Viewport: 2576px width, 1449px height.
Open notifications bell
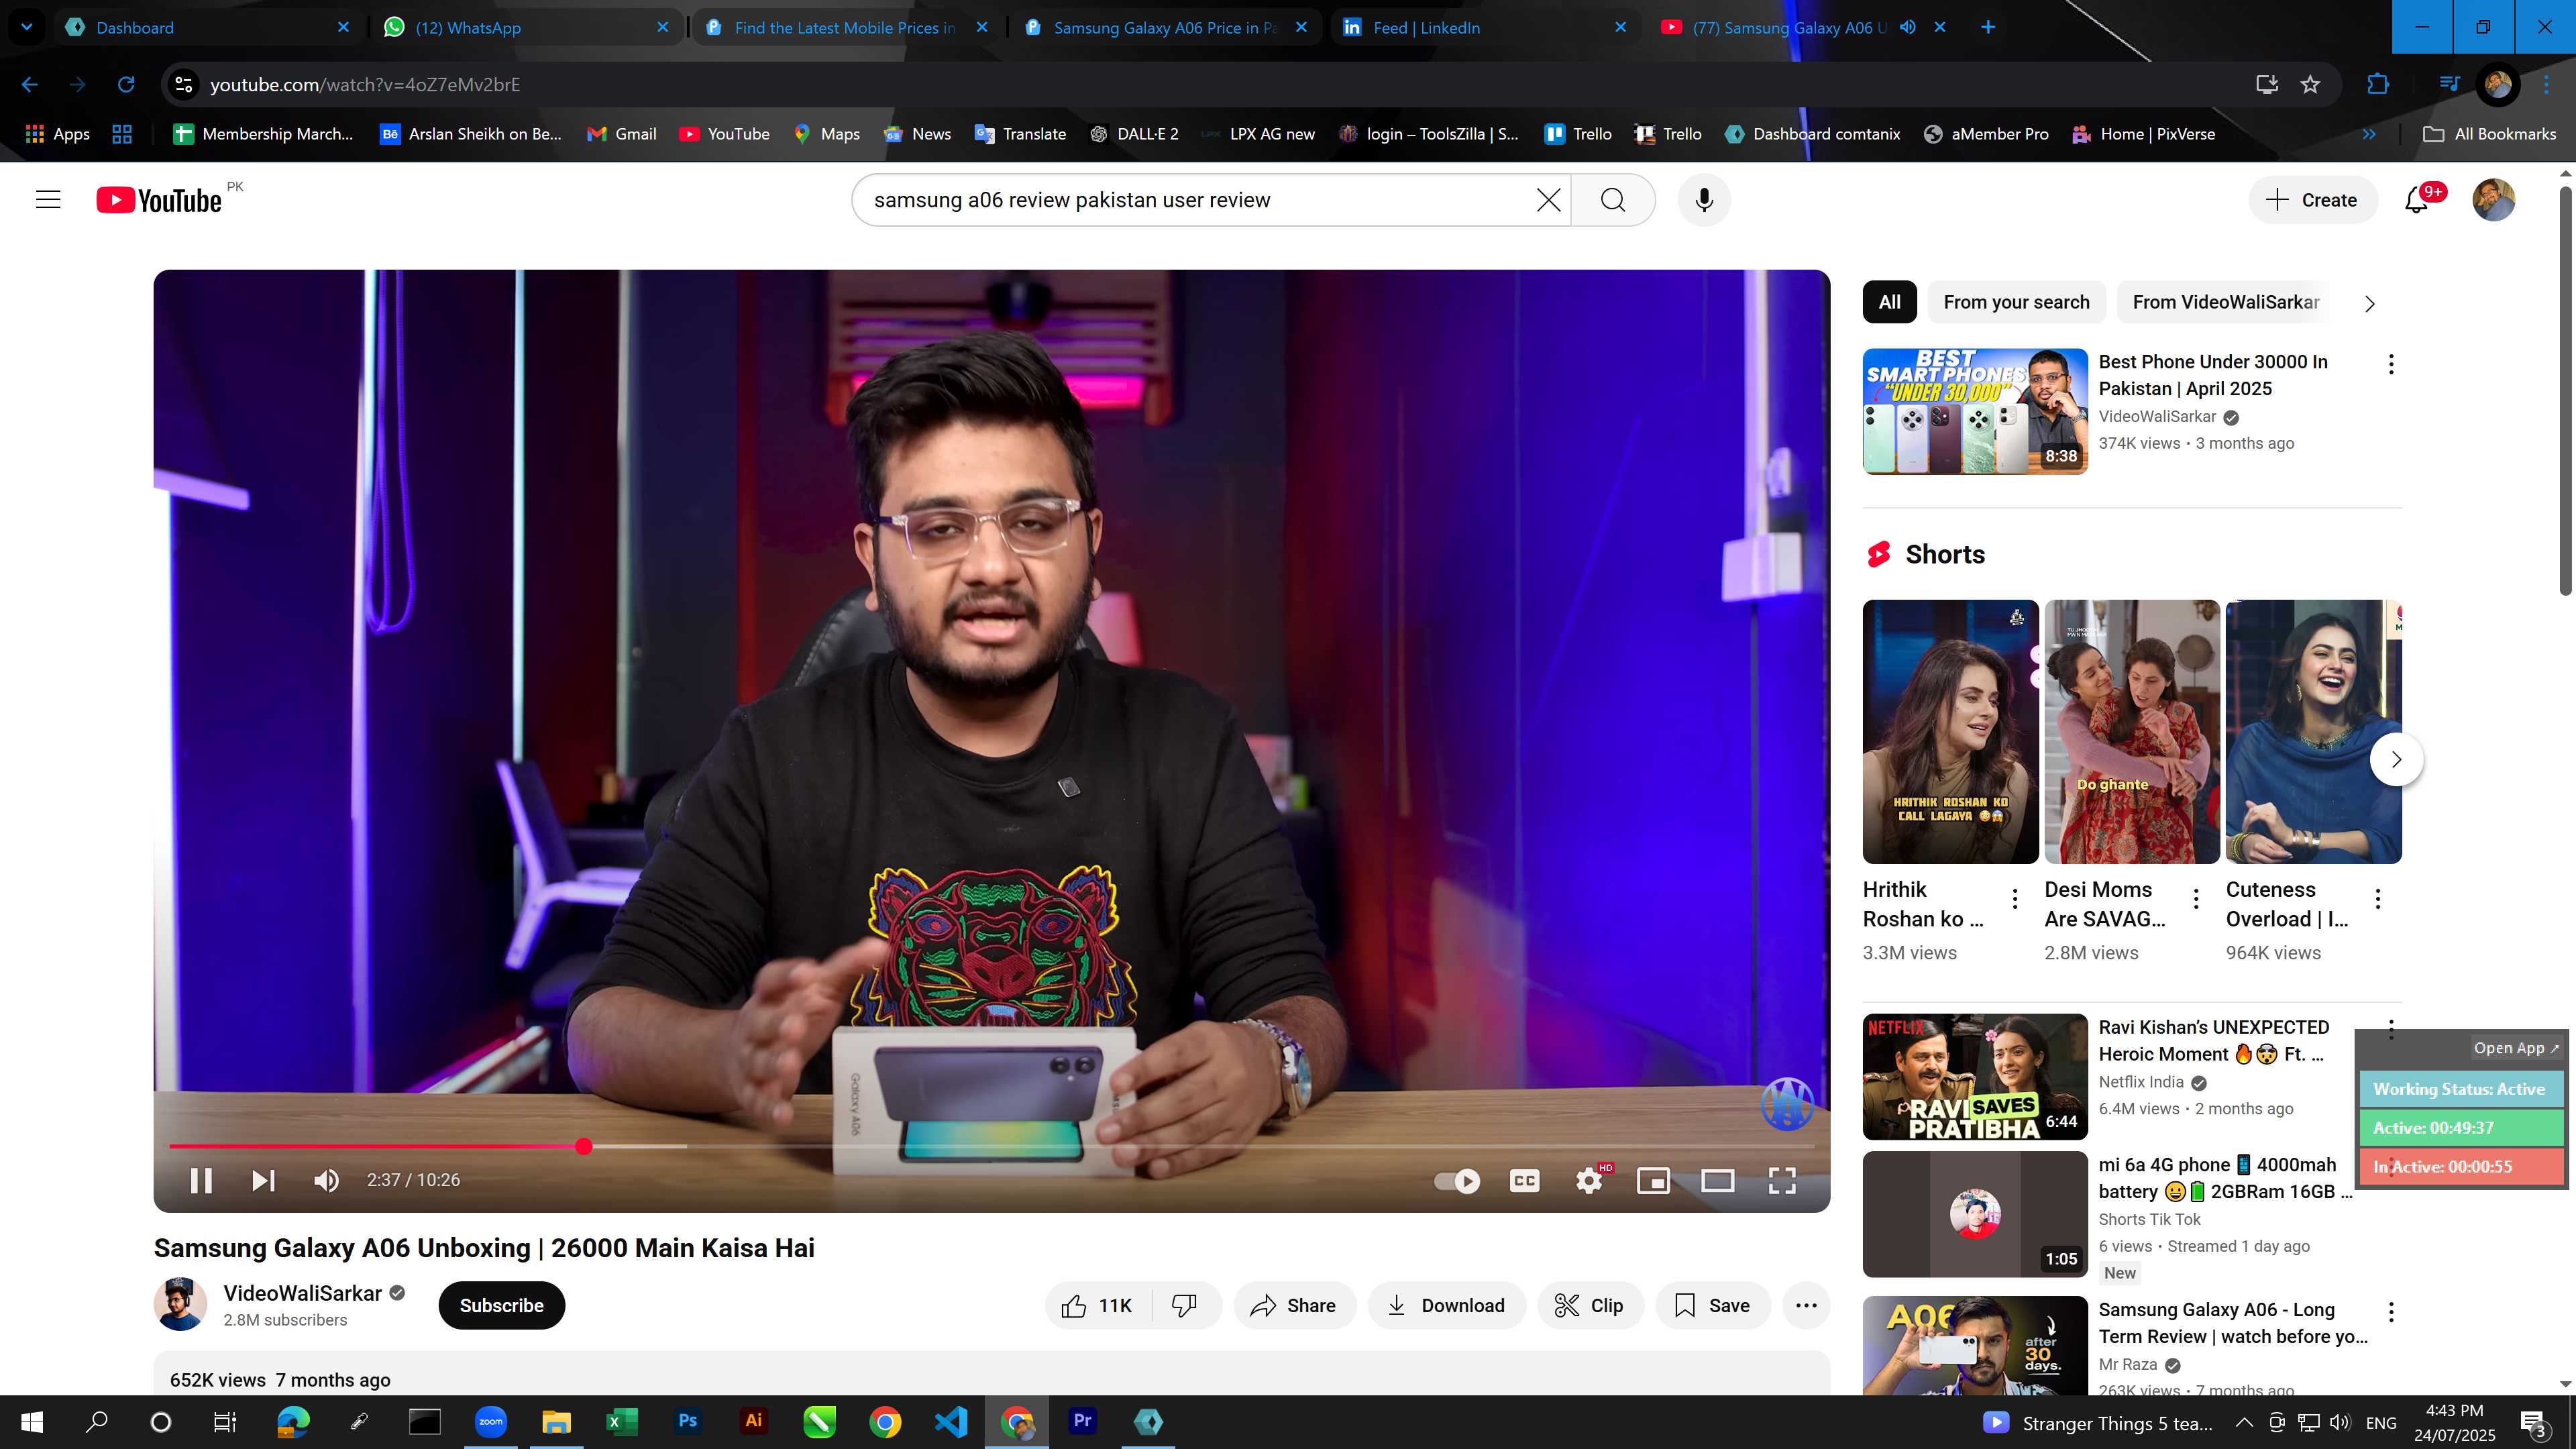(2417, 200)
